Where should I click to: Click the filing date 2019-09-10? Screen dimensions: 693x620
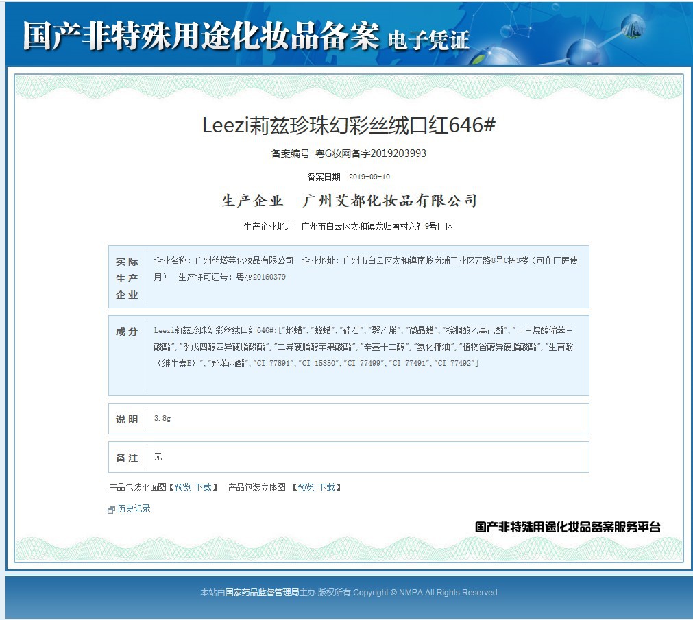click(x=369, y=177)
